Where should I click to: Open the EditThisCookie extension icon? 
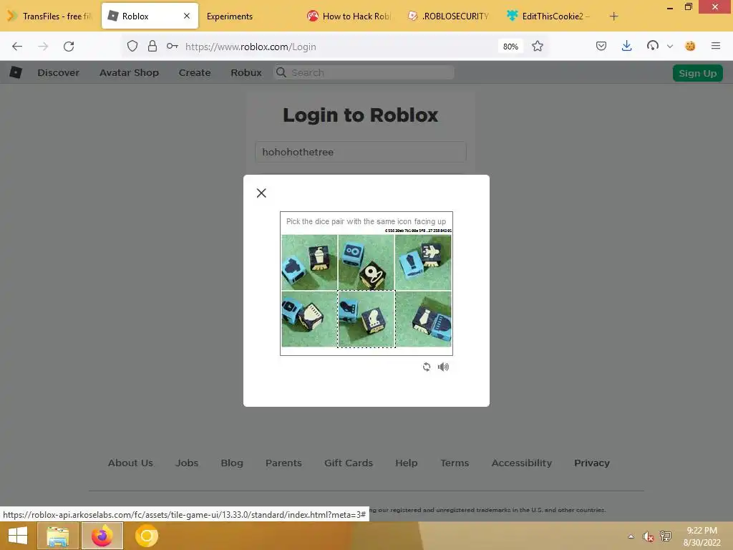point(690,46)
